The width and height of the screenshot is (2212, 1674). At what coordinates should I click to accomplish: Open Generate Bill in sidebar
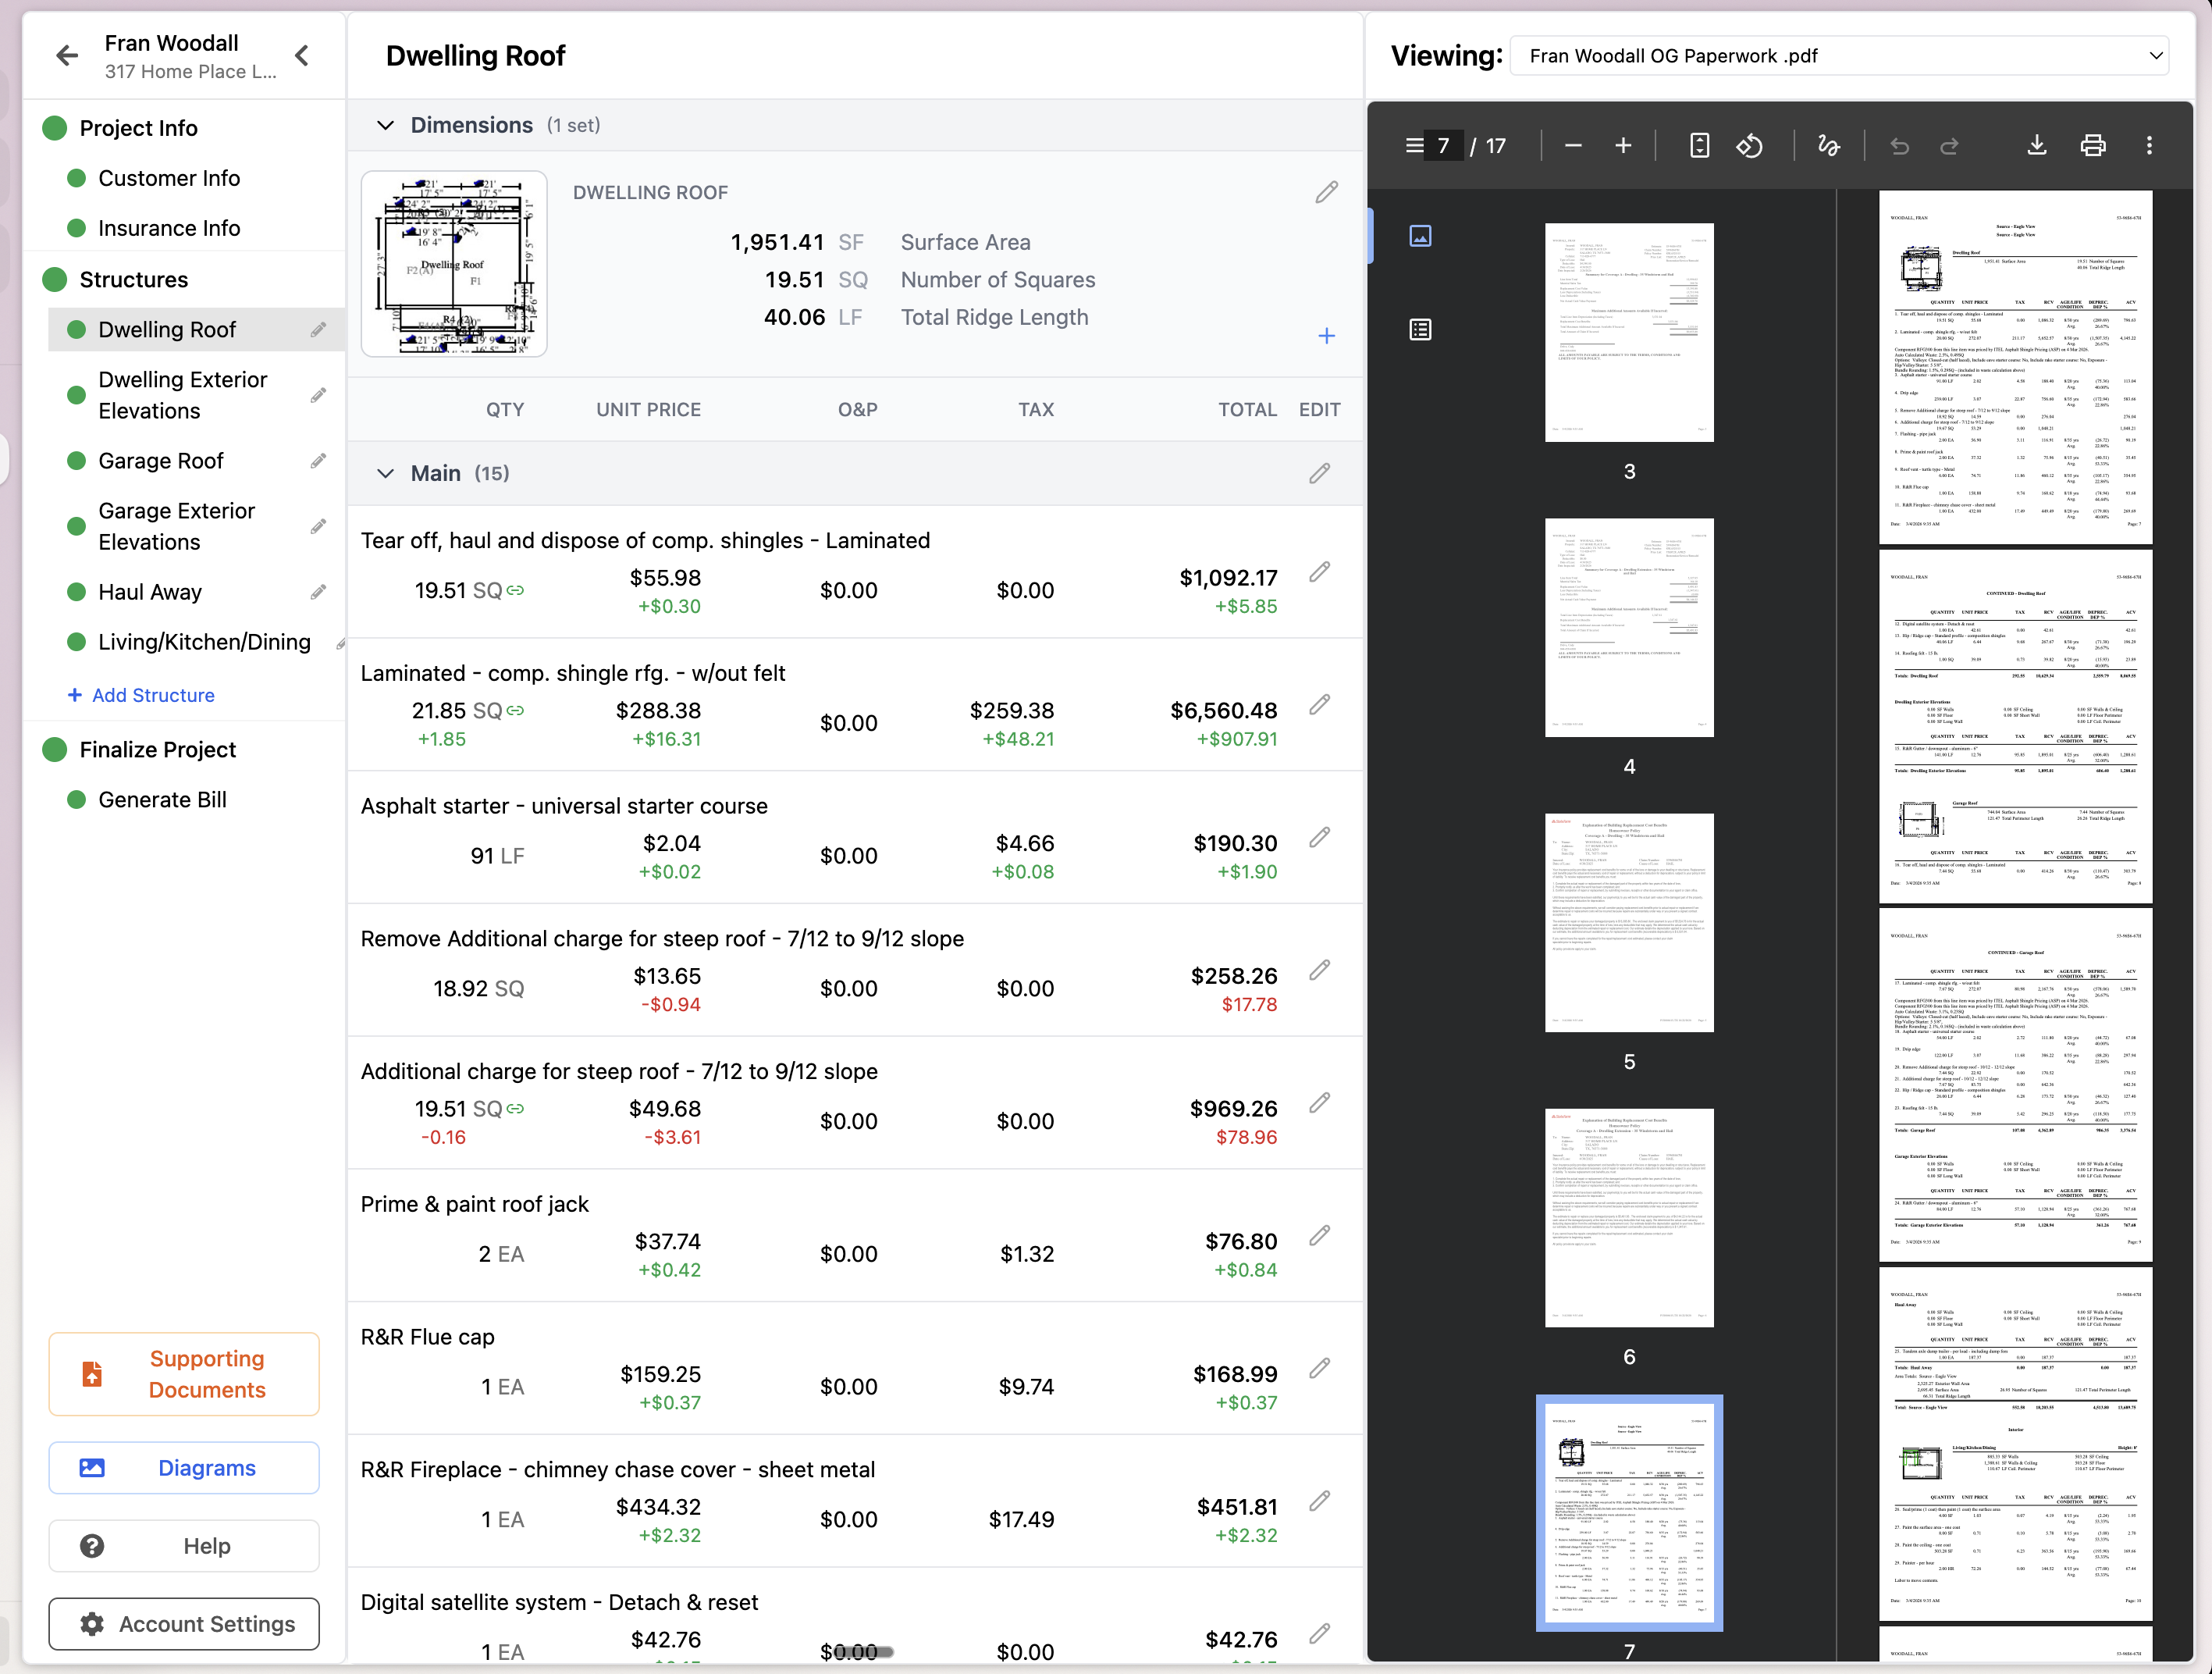click(x=162, y=800)
